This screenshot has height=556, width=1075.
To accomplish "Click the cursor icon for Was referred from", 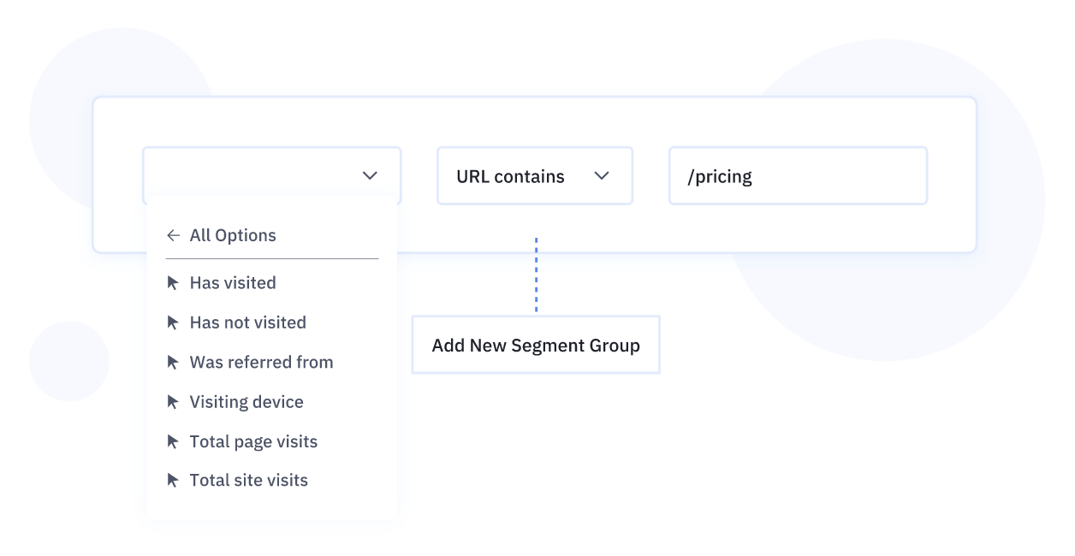I will 173,362.
